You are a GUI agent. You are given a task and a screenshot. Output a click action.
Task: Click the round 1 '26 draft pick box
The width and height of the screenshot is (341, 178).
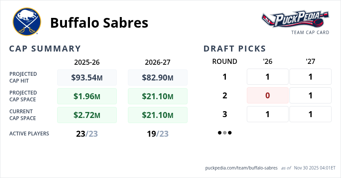point(268,77)
